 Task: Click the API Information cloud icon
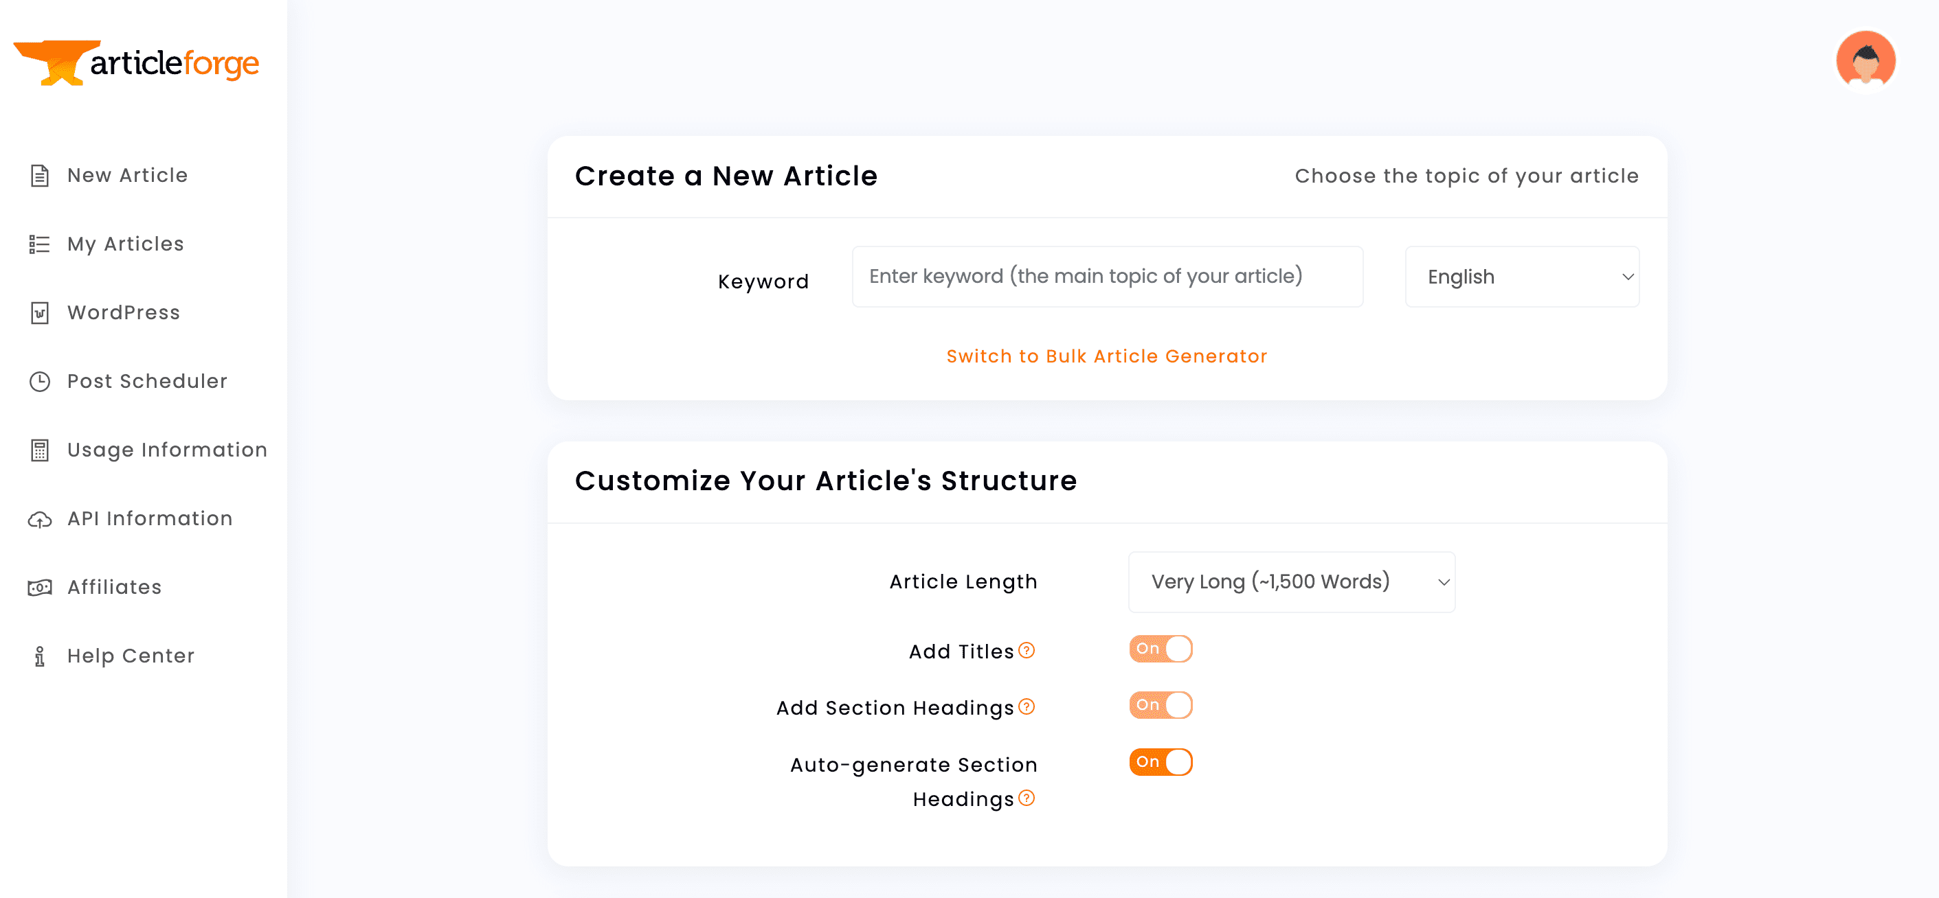pyautogui.click(x=39, y=518)
